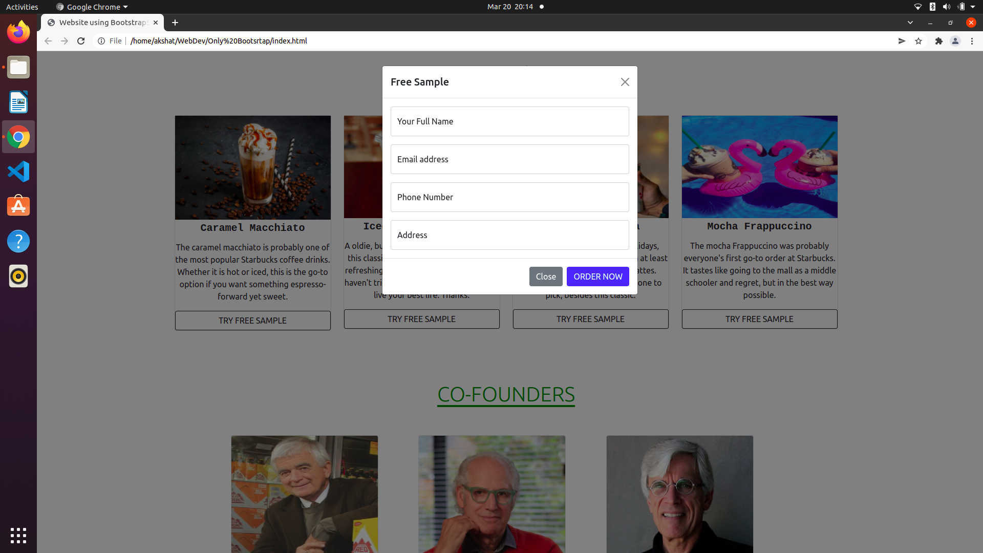
Task: Open Google Chrome app menu in top bar
Action: (92, 7)
